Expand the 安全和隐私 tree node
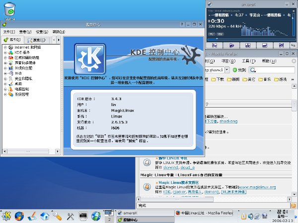This screenshot has height=223, width=298. click(5, 78)
